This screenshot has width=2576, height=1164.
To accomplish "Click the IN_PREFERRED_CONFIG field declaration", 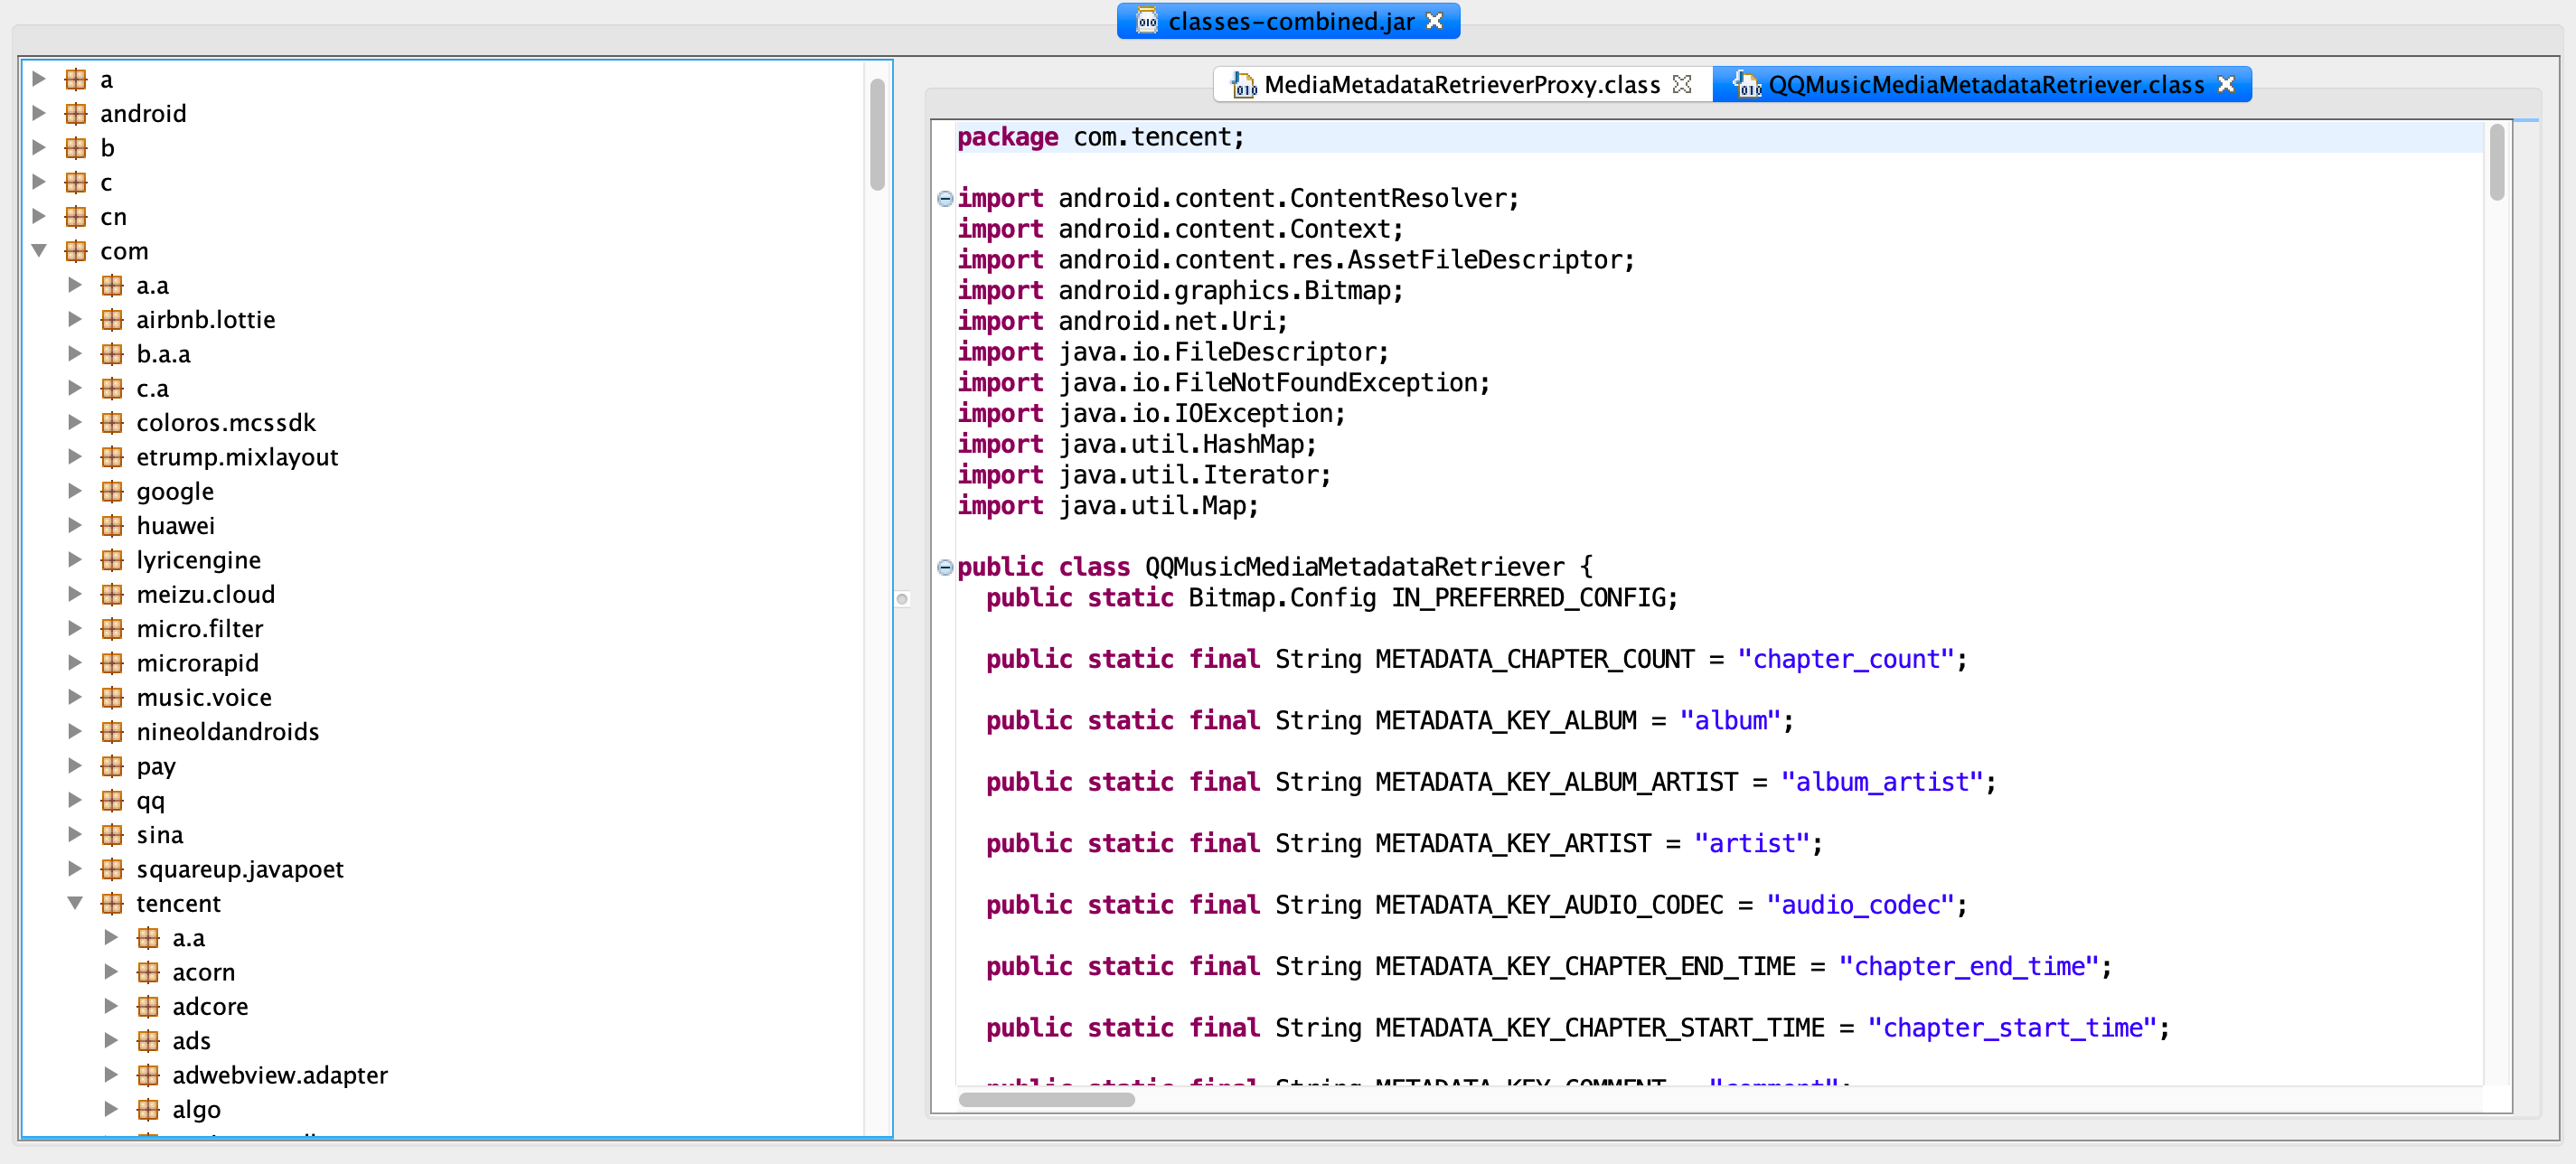I will point(1332,598).
